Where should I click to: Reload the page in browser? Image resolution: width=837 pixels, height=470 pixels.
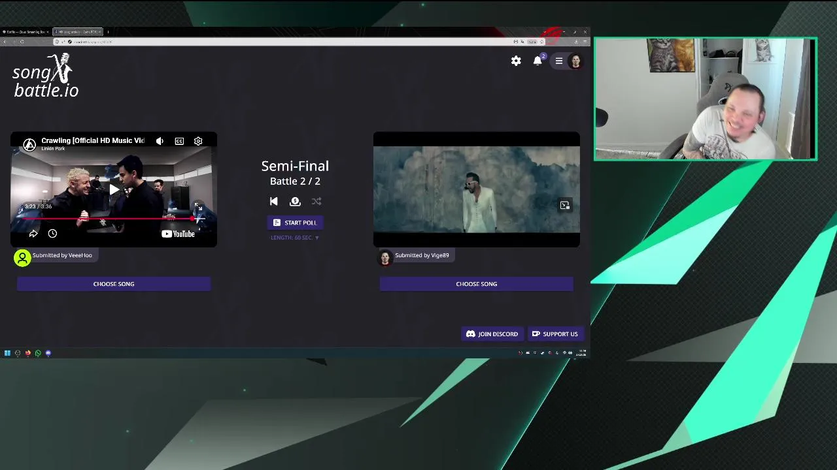[22, 42]
